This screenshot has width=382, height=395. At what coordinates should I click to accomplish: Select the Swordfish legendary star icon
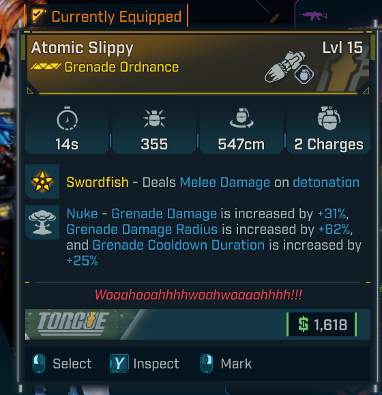click(42, 181)
